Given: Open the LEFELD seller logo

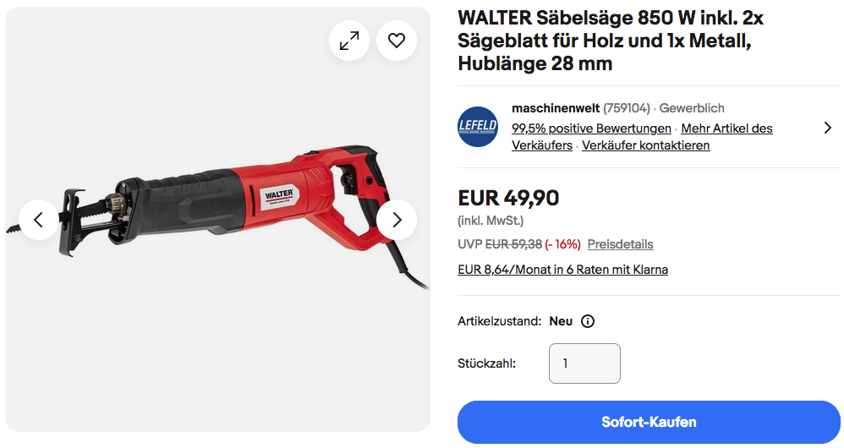Looking at the screenshot, I should (478, 127).
